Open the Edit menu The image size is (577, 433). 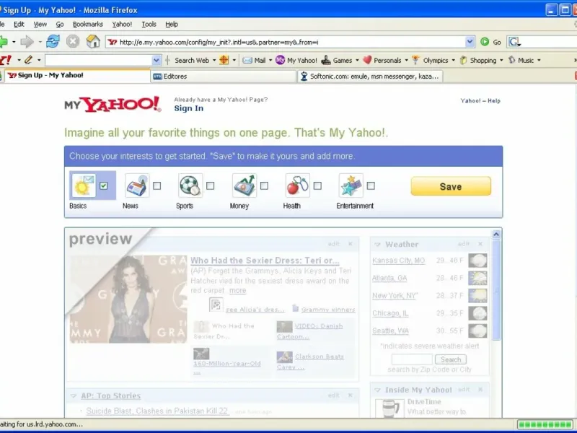[19, 25]
